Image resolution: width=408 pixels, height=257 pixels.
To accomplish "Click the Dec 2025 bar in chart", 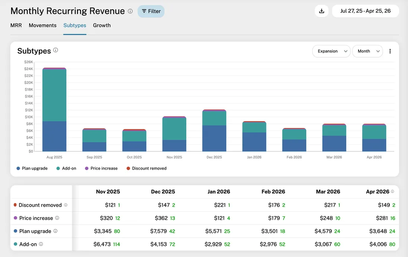I will point(214,131).
